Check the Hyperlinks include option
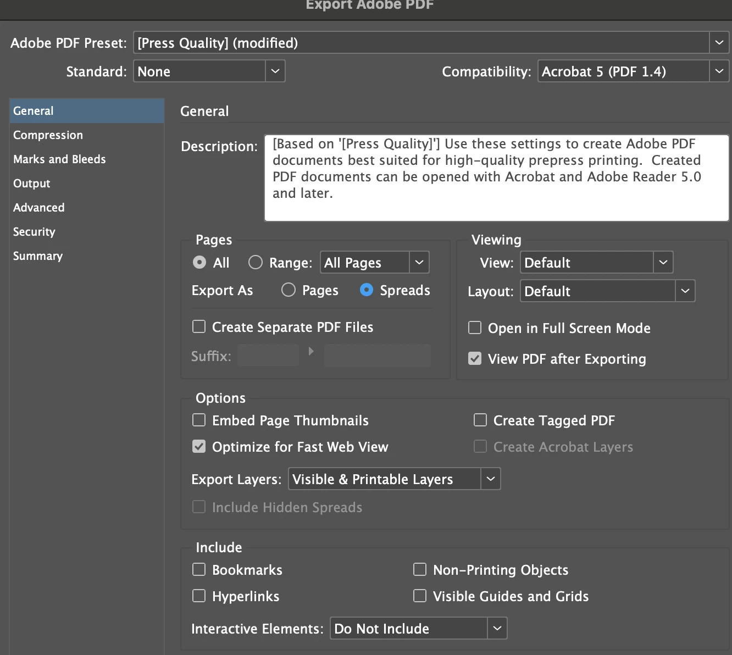Image resolution: width=732 pixels, height=655 pixels. pos(199,596)
